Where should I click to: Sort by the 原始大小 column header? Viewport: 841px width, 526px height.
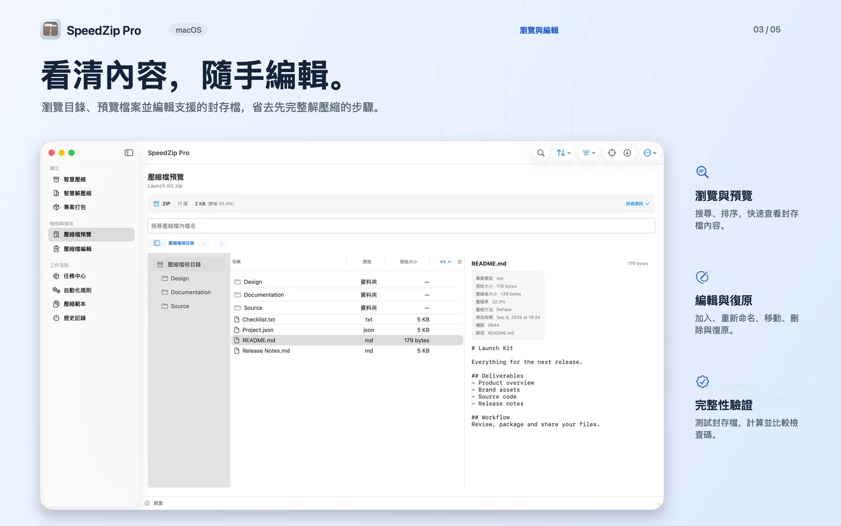pyautogui.click(x=408, y=262)
